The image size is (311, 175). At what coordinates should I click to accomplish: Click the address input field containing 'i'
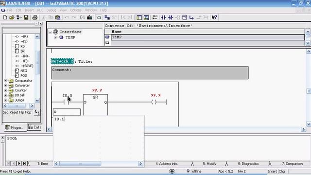tap(67, 112)
